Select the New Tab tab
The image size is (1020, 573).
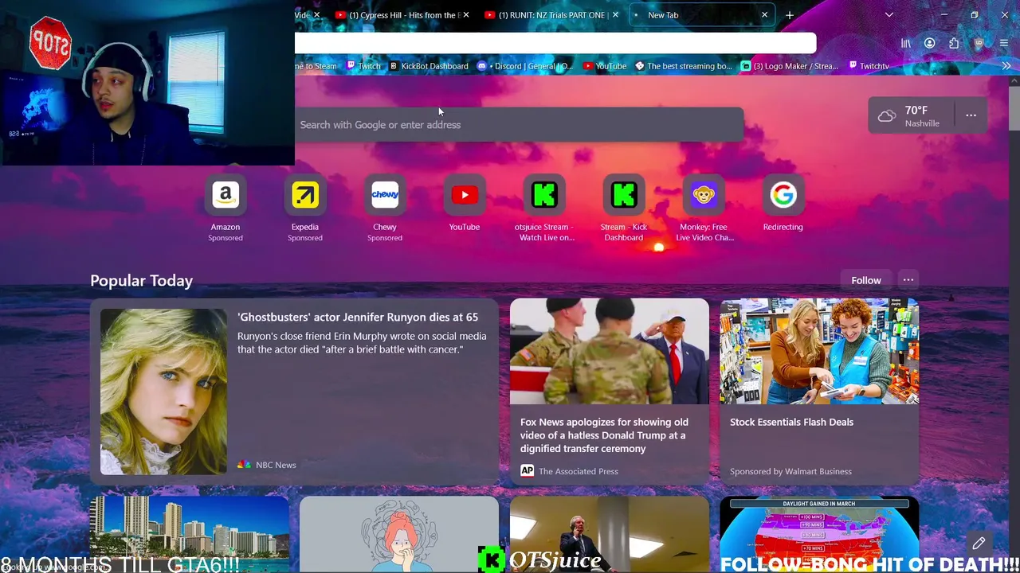click(701, 15)
